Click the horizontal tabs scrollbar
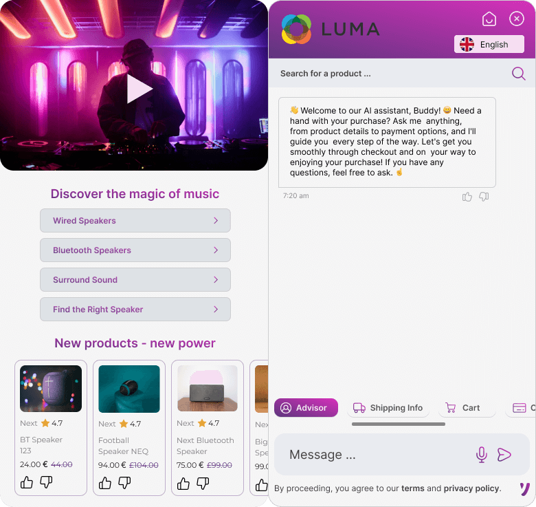 399,424
